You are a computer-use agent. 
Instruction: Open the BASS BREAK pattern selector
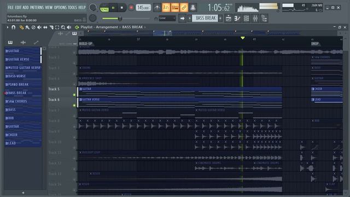[x=205, y=18]
